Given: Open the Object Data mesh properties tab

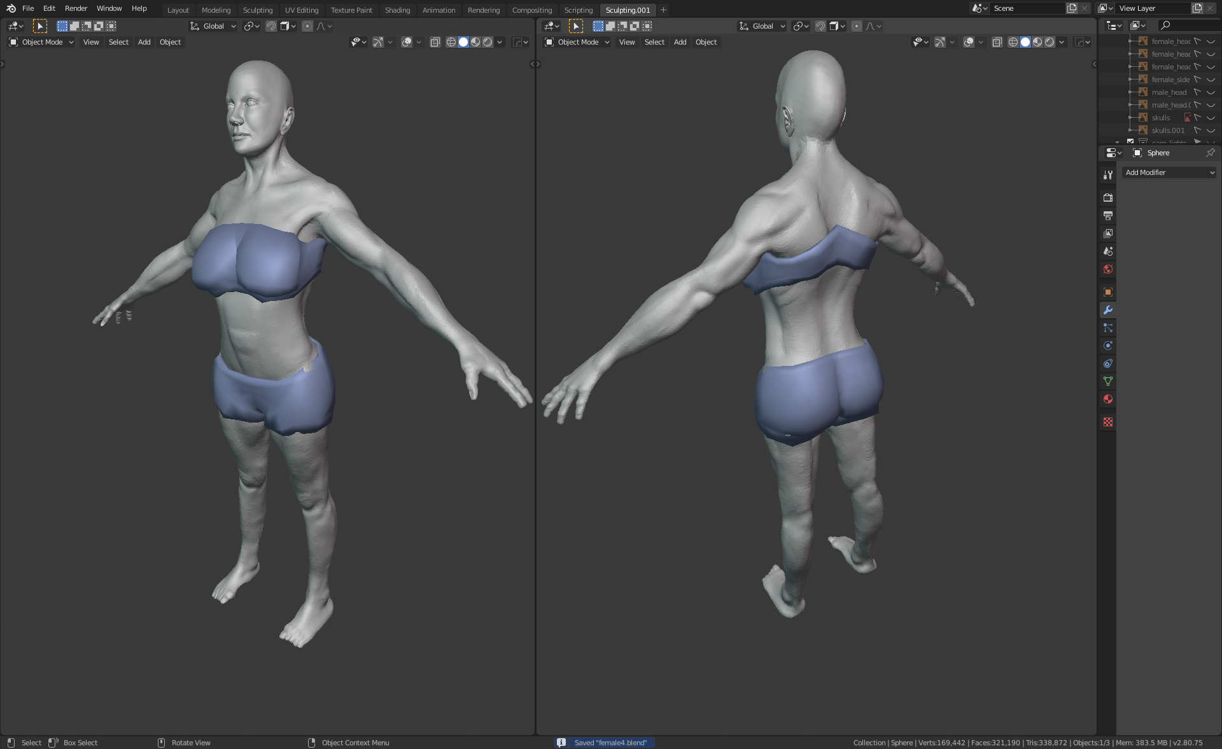Looking at the screenshot, I should coord(1108,381).
